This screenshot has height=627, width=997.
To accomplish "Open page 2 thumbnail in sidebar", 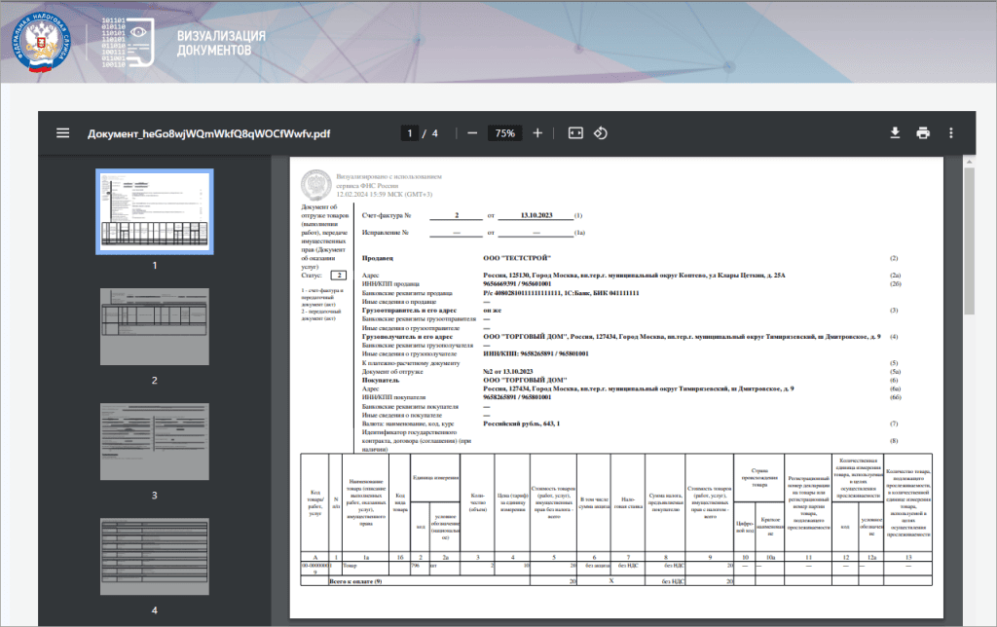I will pyautogui.click(x=153, y=326).
